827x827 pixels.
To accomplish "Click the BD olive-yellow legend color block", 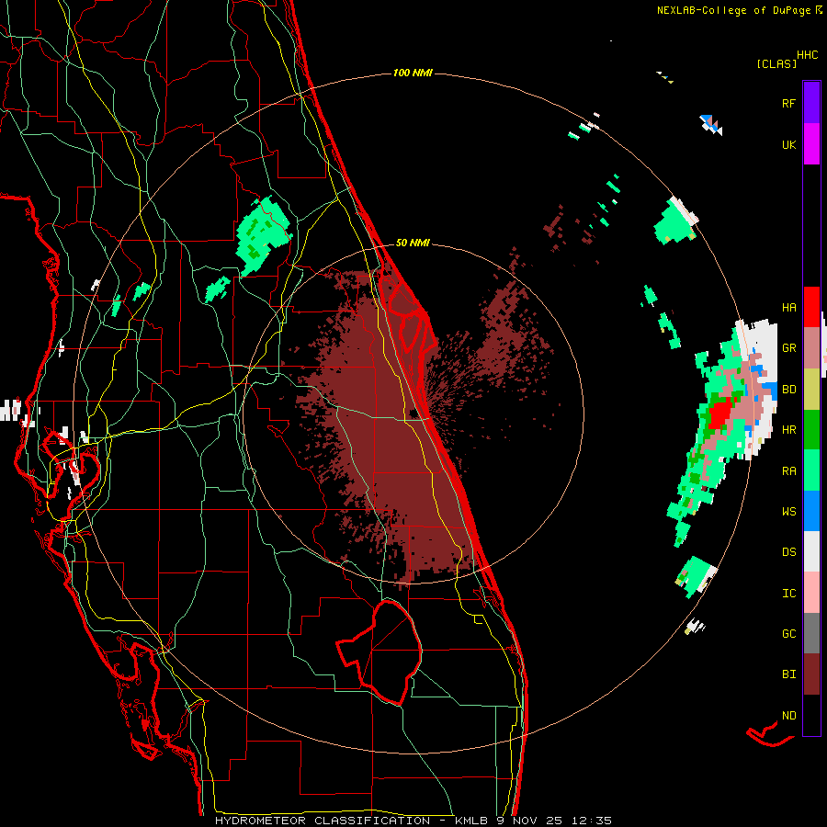I will coord(811,390).
